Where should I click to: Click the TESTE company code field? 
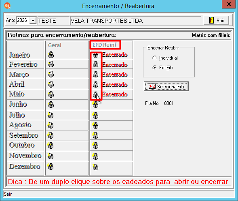(53, 21)
